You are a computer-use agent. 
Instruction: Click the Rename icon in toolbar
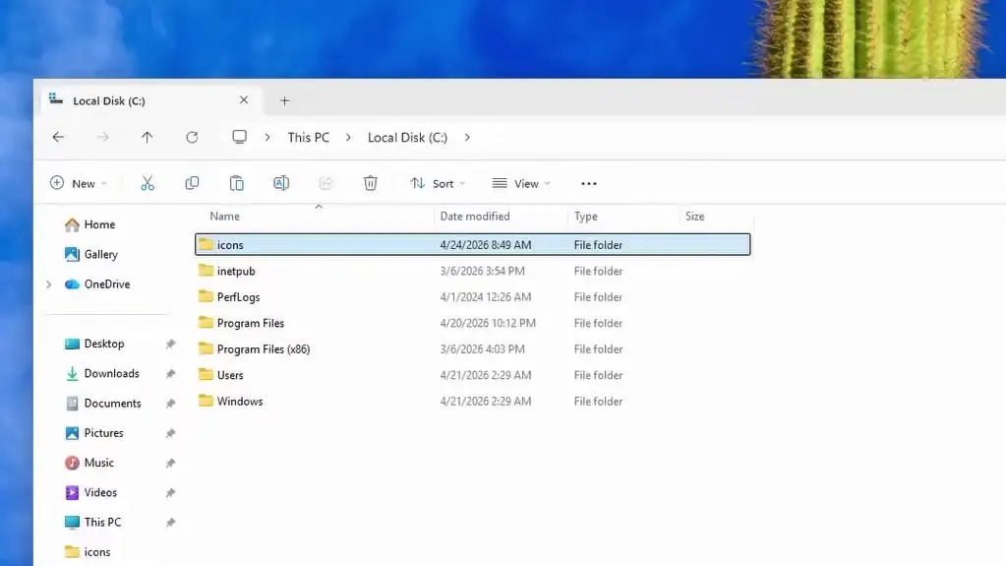pyautogui.click(x=281, y=184)
